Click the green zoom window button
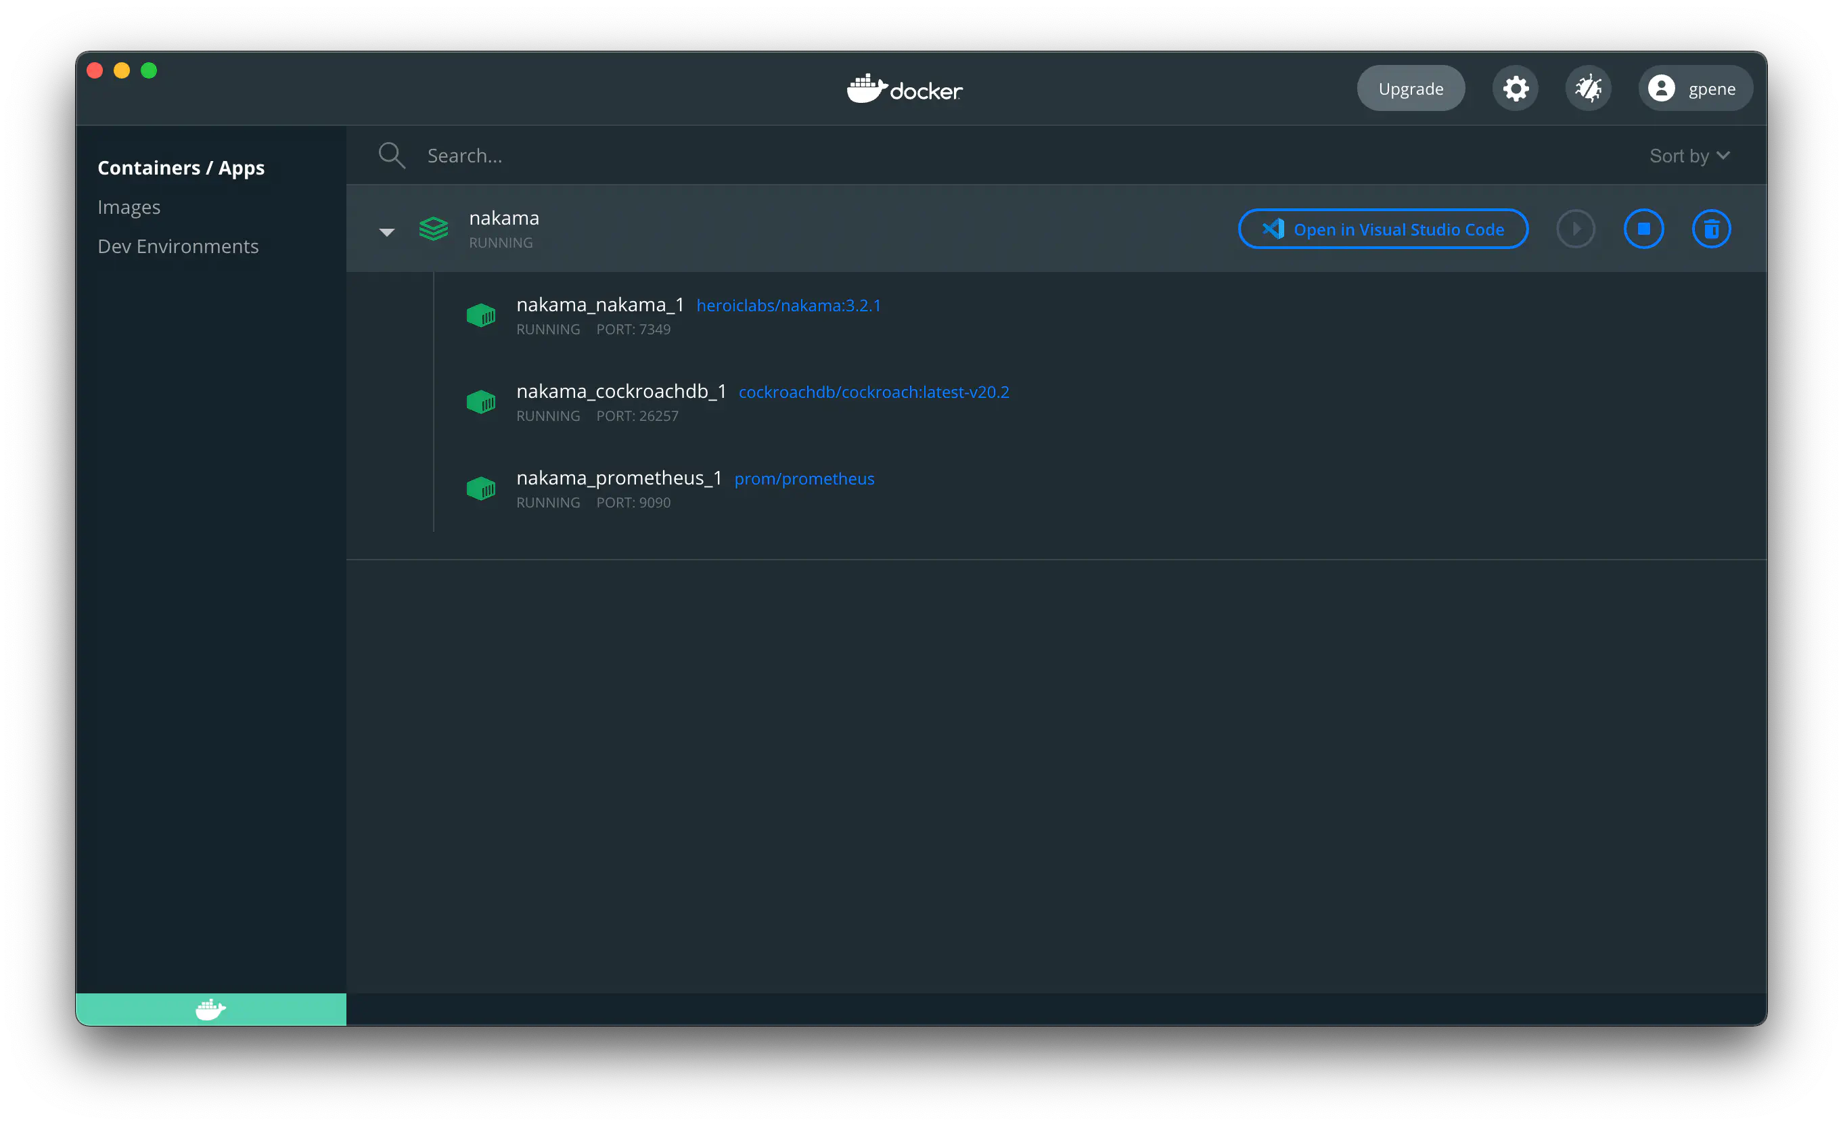Image resolution: width=1843 pixels, height=1126 pixels. point(149,70)
